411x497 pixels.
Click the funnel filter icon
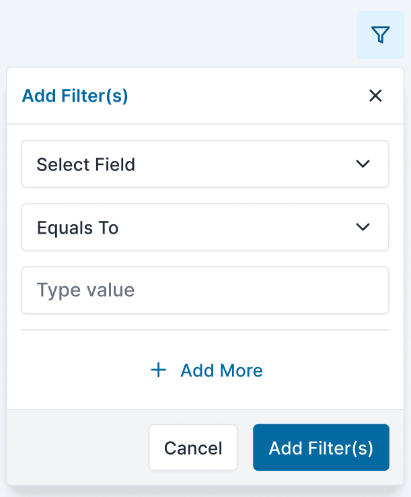(381, 34)
